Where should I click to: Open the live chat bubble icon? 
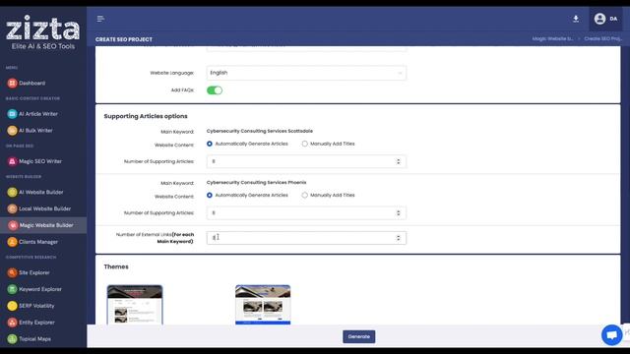(611, 334)
